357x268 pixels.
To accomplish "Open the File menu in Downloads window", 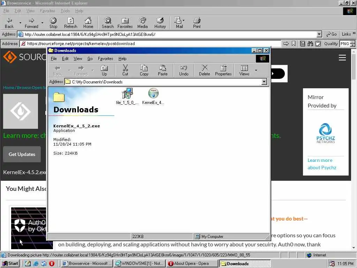I will point(54,59).
